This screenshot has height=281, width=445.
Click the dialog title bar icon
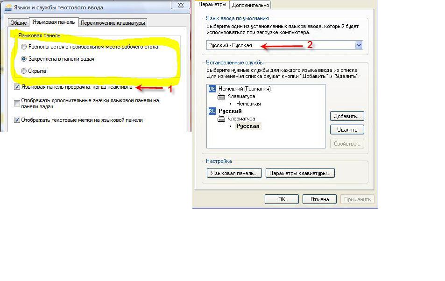pyautogui.click(x=8, y=7)
